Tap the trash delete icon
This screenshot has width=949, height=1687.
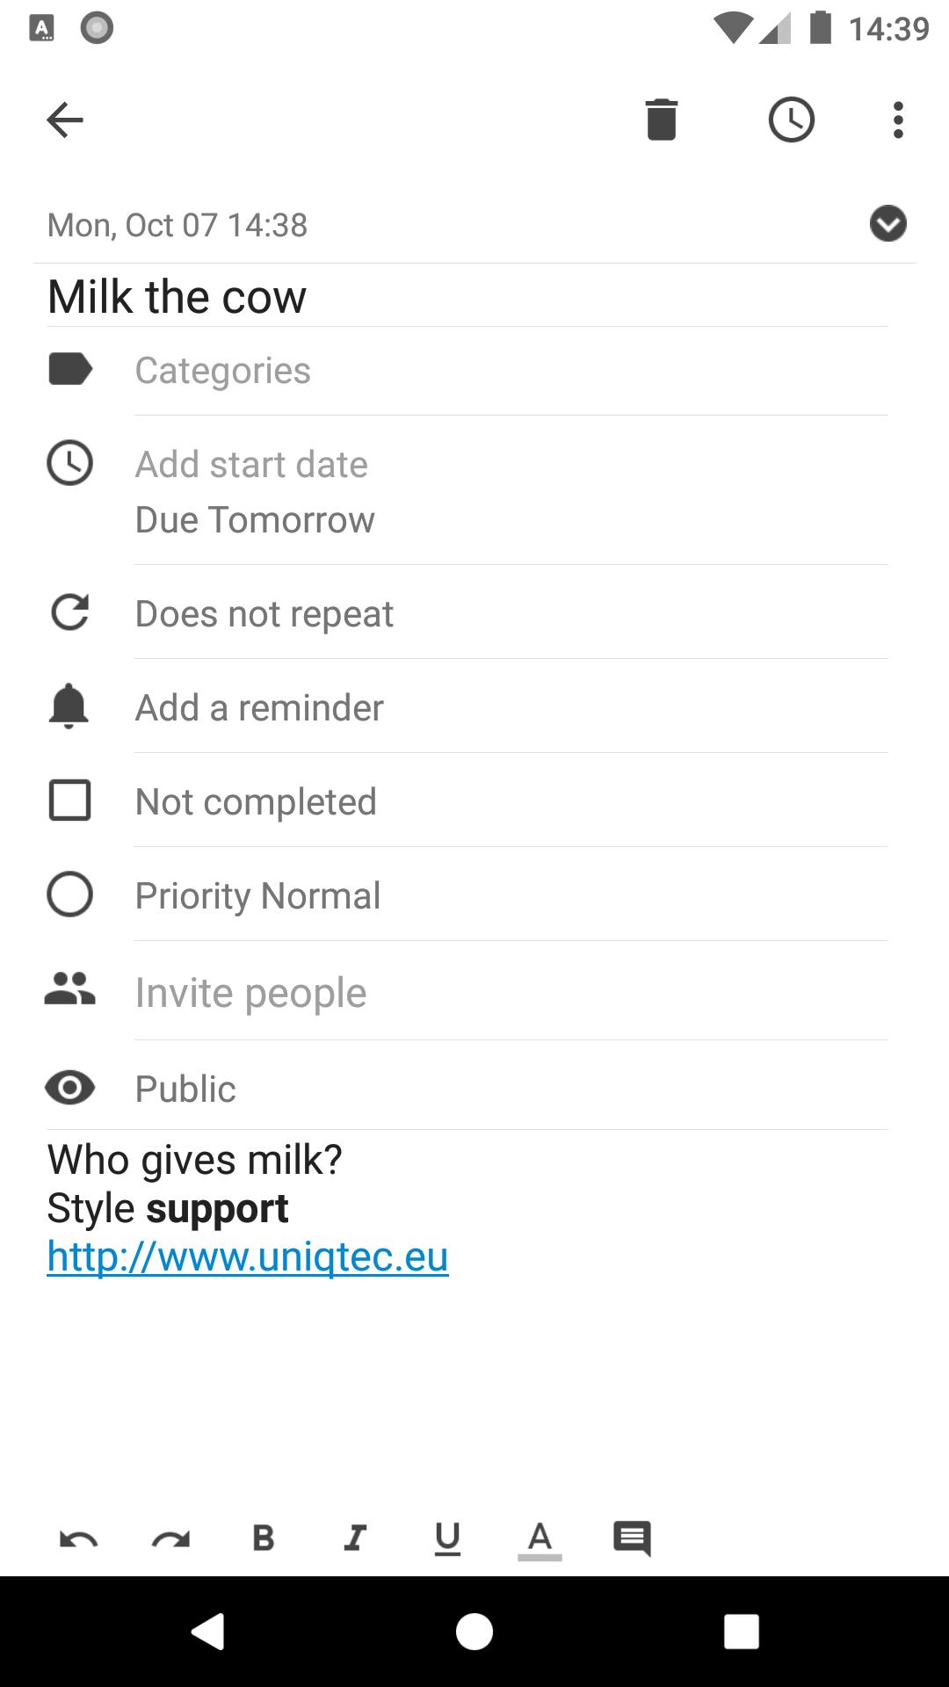[x=661, y=119]
